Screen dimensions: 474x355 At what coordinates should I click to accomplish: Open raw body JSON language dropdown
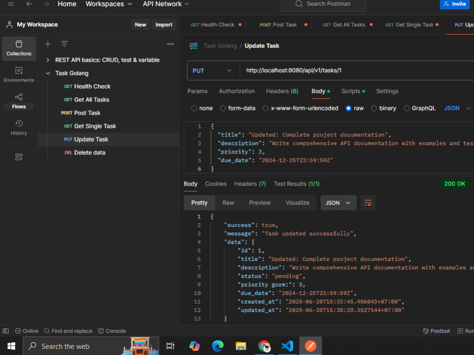click(x=457, y=108)
